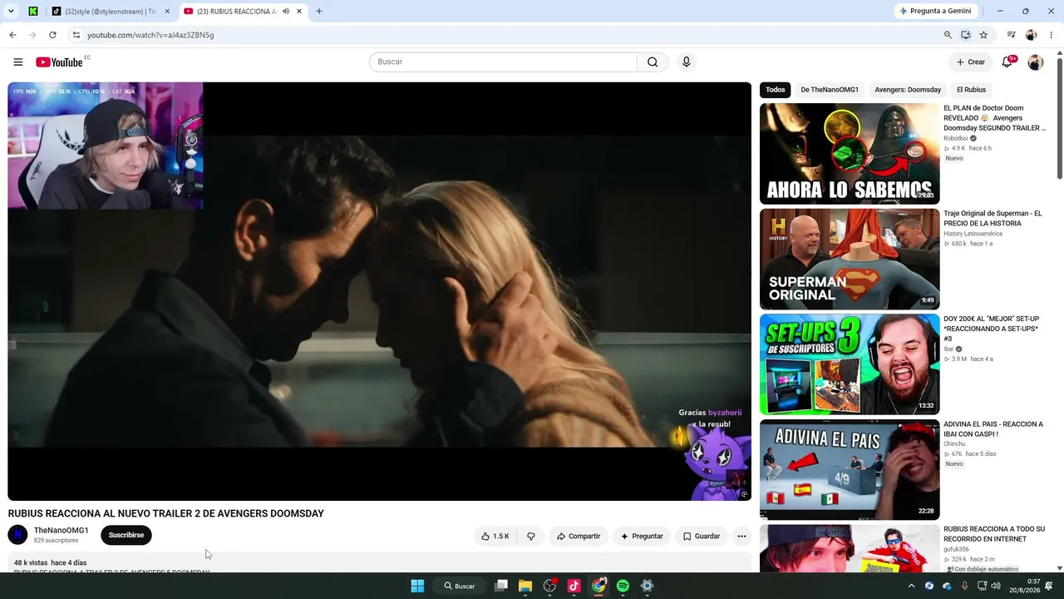
Task: Open the YouTube account avatar menu
Action: pyautogui.click(x=1035, y=62)
